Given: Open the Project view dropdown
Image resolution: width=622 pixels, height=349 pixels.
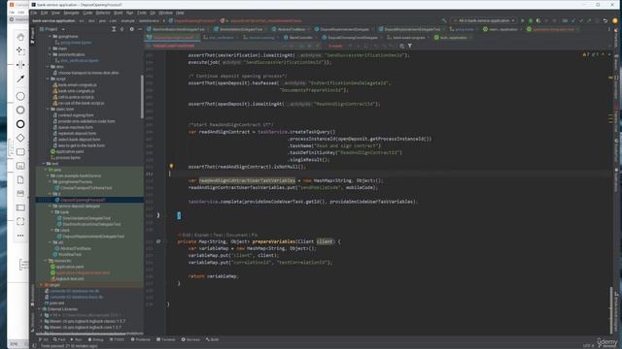Looking at the screenshot, I should point(52,29).
